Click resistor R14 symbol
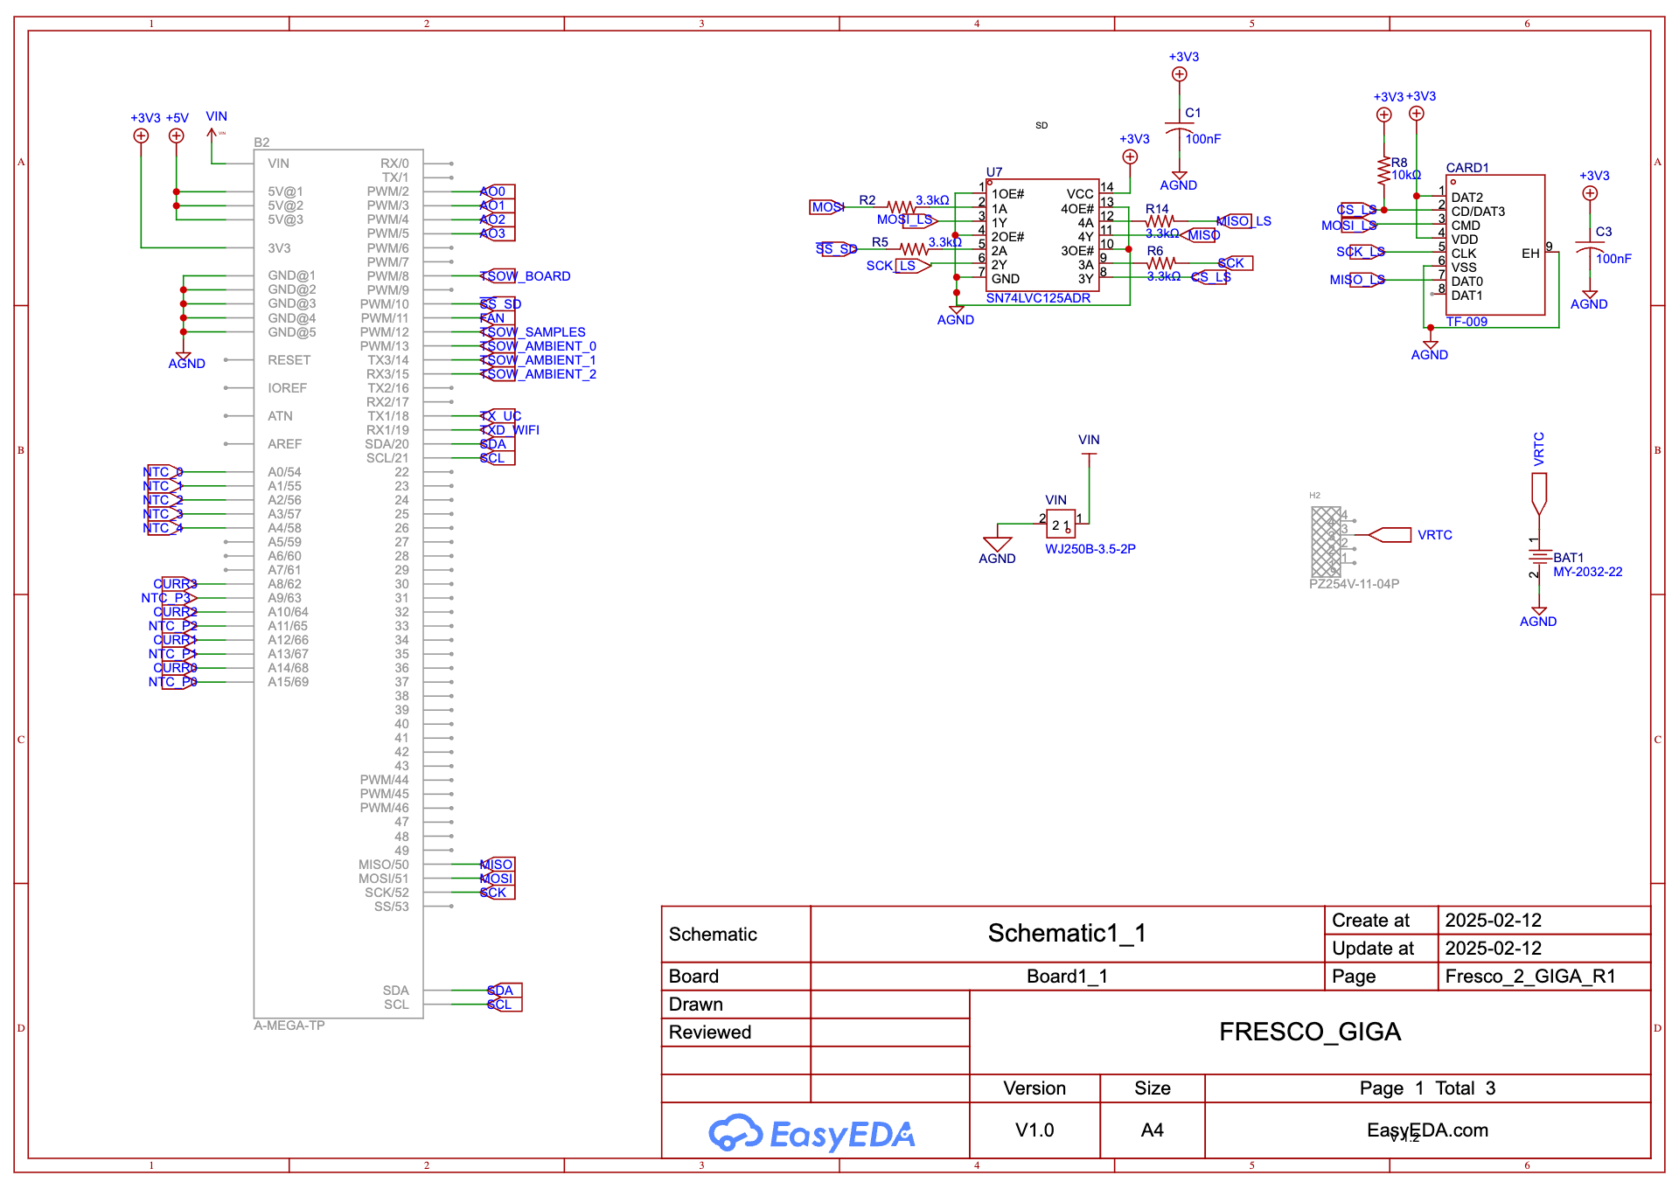The image size is (1679, 1189). click(x=1160, y=221)
